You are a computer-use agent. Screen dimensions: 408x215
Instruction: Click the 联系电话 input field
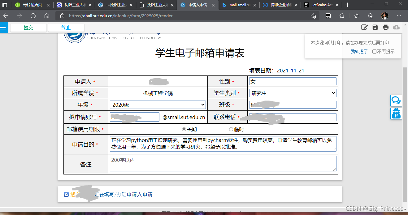(x=293, y=117)
